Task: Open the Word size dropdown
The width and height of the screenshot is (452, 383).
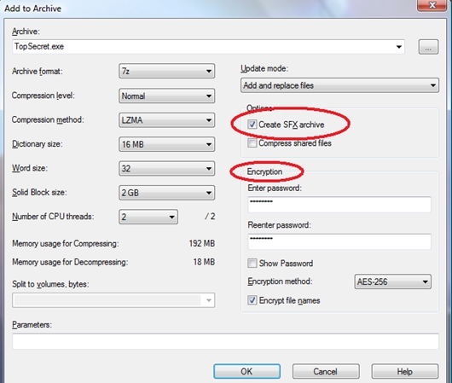Action: [166, 168]
